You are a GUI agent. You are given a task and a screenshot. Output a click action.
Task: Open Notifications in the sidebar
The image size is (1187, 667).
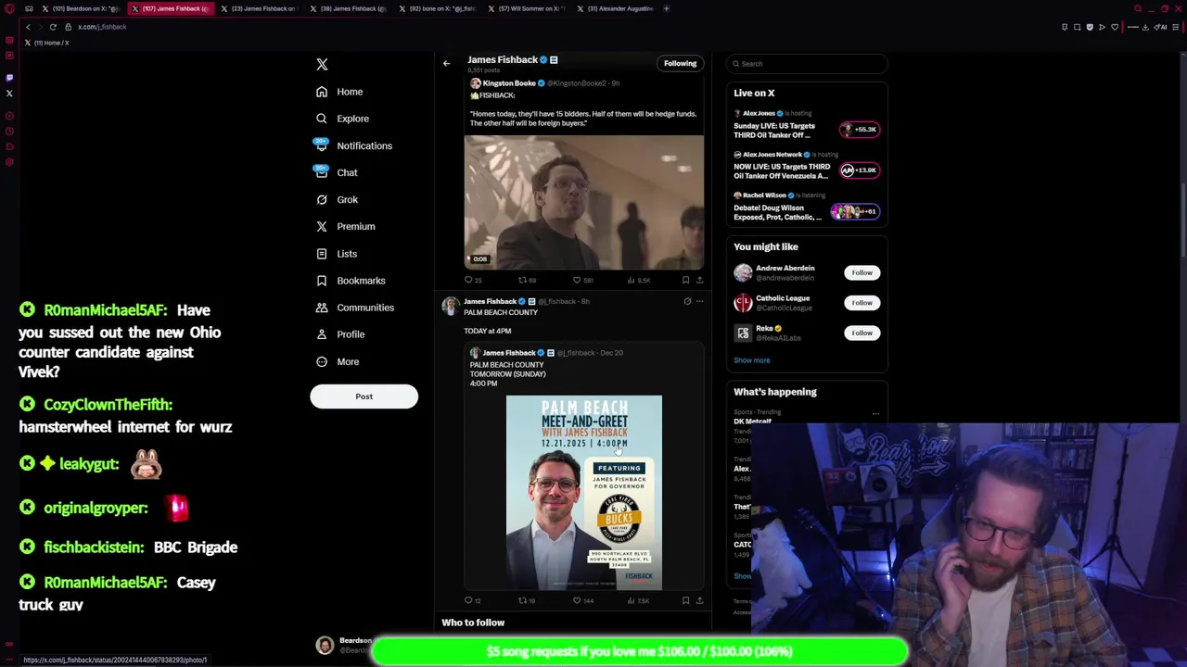pyautogui.click(x=353, y=145)
